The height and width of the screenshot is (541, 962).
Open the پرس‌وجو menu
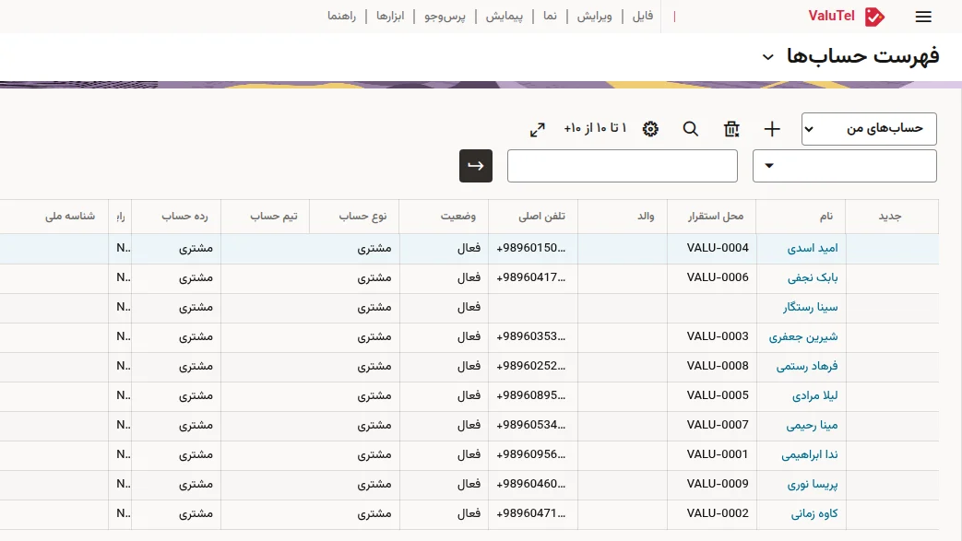pos(445,16)
